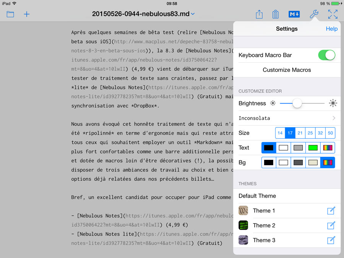The image size is (344, 258).
Task: Choose Theme 2 row
Action: click(287, 225)
